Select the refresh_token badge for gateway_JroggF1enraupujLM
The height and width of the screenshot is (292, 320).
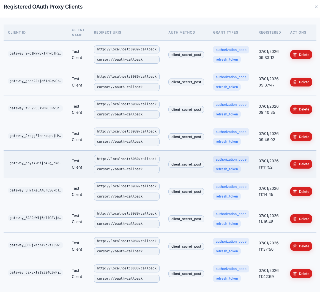pyautogui.click(x=227, y=141)
